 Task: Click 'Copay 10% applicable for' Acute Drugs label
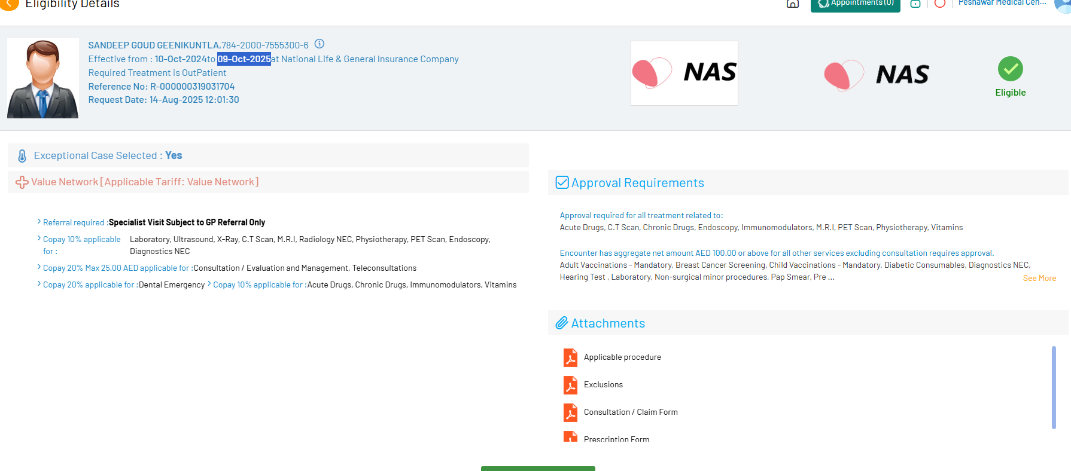[260, 285]
